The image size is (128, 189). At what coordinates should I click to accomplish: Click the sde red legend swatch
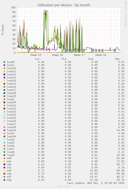pos(4,174)
